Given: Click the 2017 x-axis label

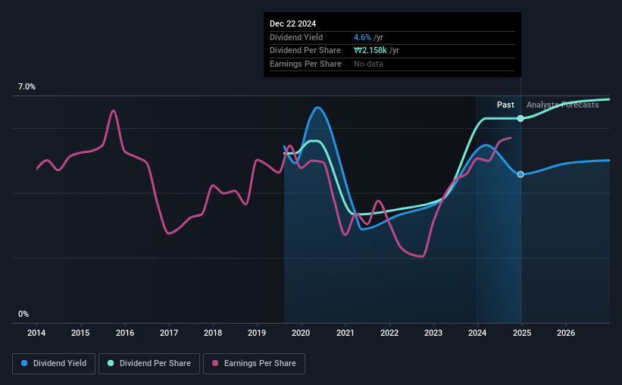Looking at the screenshot, I should [169, 333].
